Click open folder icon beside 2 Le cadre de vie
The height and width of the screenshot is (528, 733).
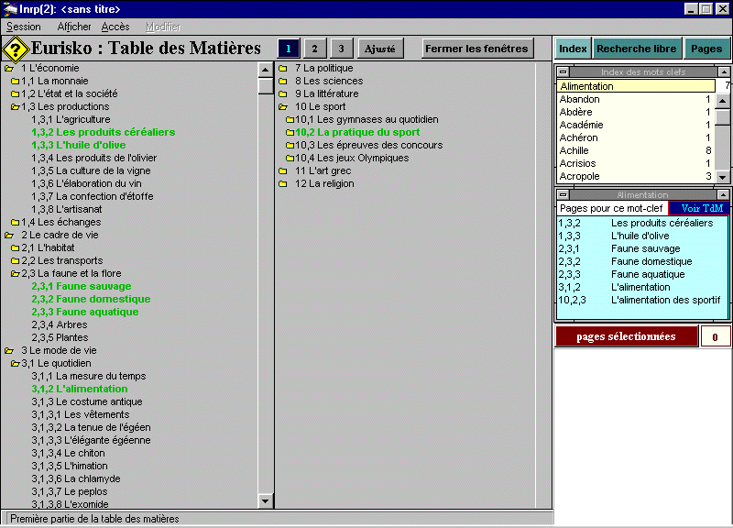coord(9,236)
